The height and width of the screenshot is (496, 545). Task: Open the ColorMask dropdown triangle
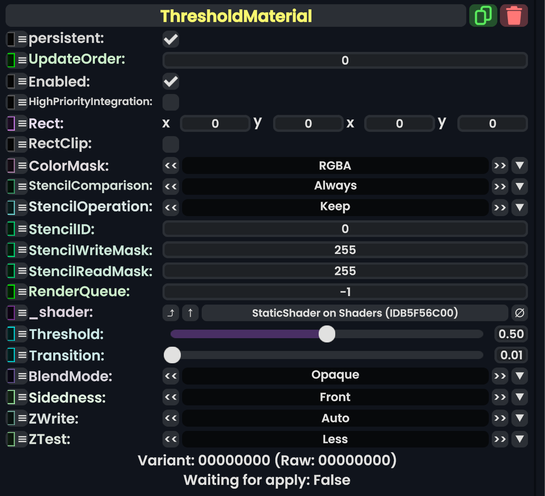coord(519,165)
